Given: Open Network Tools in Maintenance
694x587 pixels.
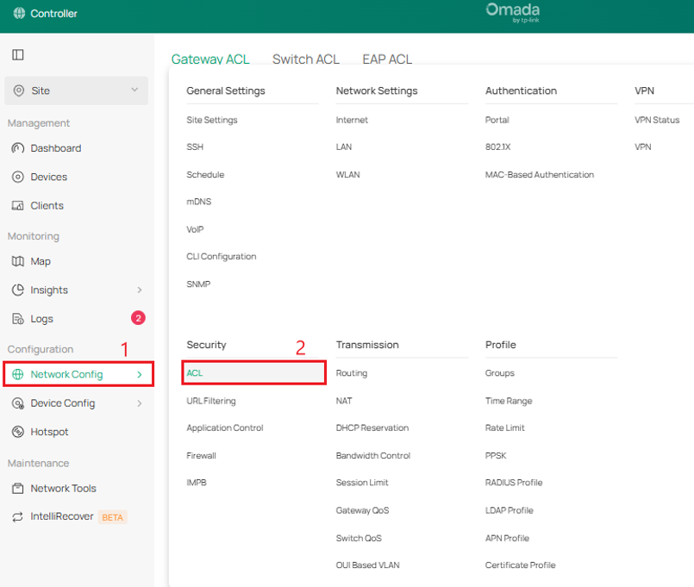Looking at the screenshot, I should 63,489.
